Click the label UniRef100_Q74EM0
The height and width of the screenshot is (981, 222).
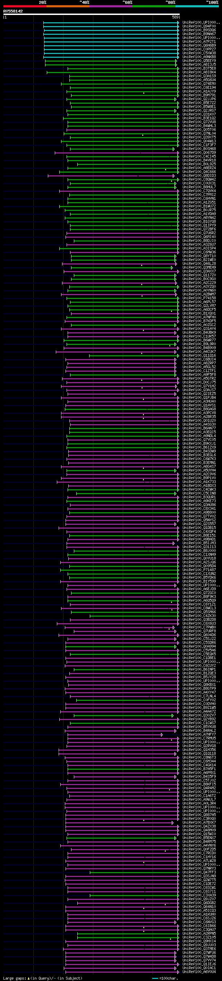pos(199,84)
